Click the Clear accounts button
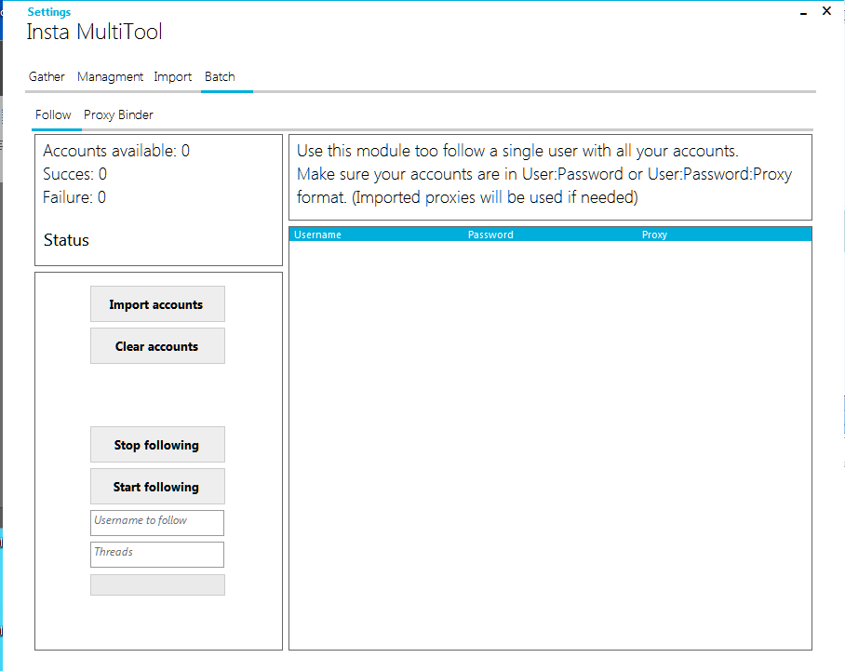 (x=157, y=346)
